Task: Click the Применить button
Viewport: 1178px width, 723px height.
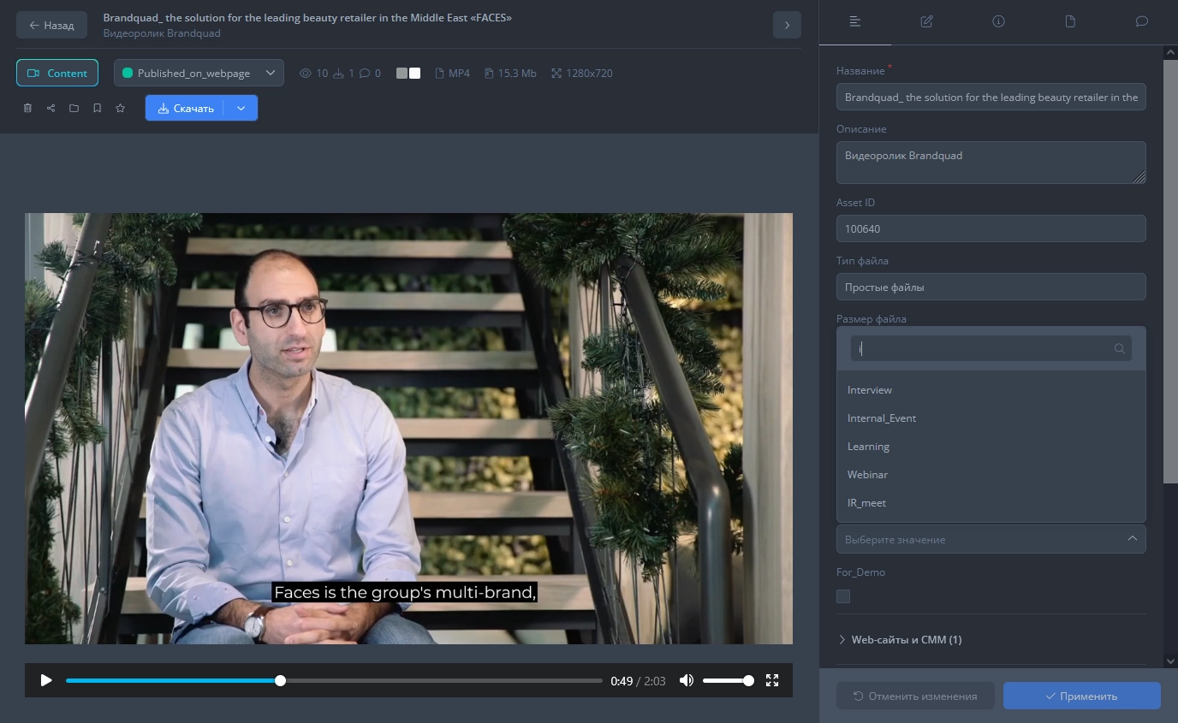Action: point(1081,696)
